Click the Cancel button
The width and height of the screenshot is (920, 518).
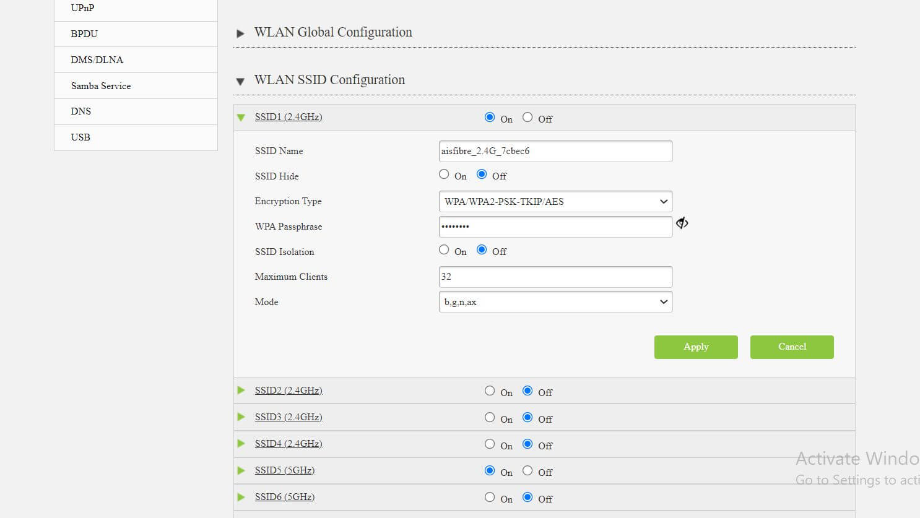(792, 347)
